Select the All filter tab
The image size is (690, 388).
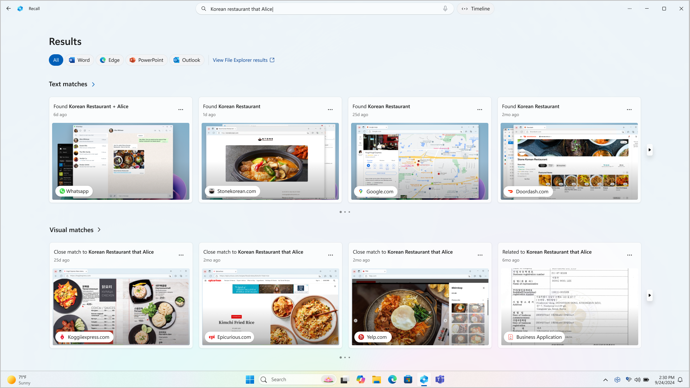[56, 60]
